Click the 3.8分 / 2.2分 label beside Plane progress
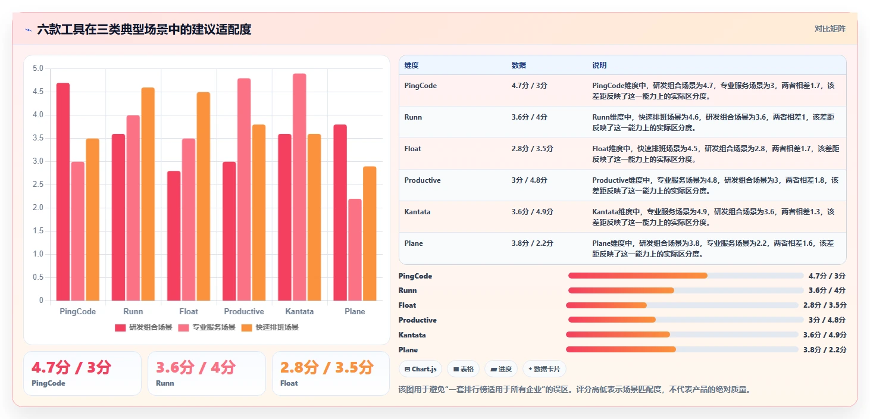870x419 pixels. (824, 349)
